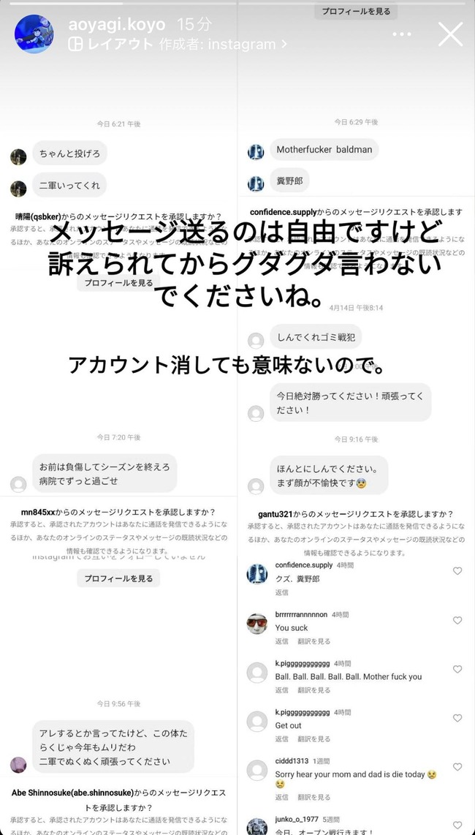475x835 pixels.
Task: Open brrrrrrrannnnnon's sunglasses avatar
Action: pyautogui.click(x=257, y=624)
